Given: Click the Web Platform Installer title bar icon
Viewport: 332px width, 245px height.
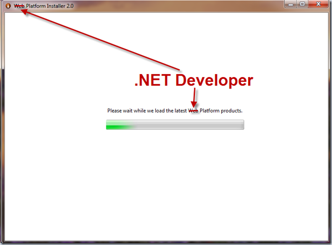Looking at the screenshot, I should pos(8,6).
